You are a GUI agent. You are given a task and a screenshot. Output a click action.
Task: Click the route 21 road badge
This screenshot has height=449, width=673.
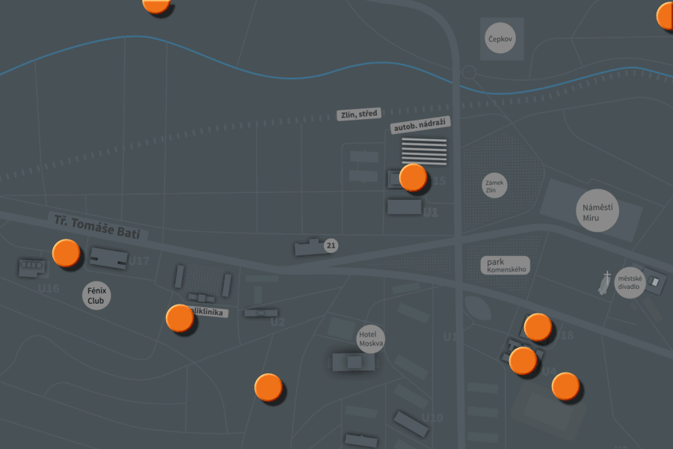pyautogui.click(x=331, y=245)
